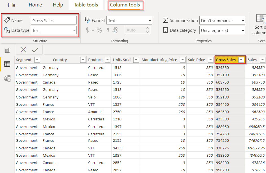This screenshot has width=266, height=173.
Task: Open the Data type dropdown
Action: [54, 30]
